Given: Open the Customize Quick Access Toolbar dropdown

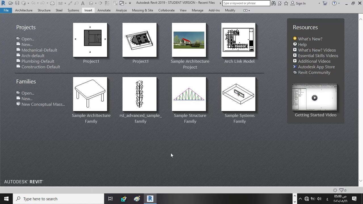Looking at the screenshot, I should click(130, 3).
